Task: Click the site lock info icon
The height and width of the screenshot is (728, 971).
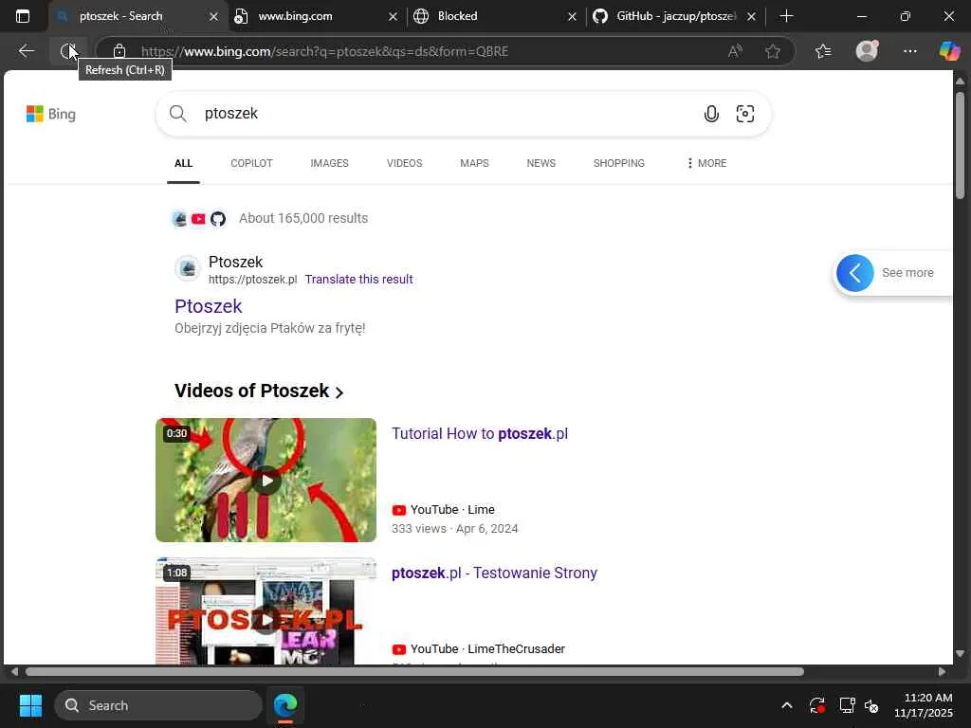Action: [119, 51]
